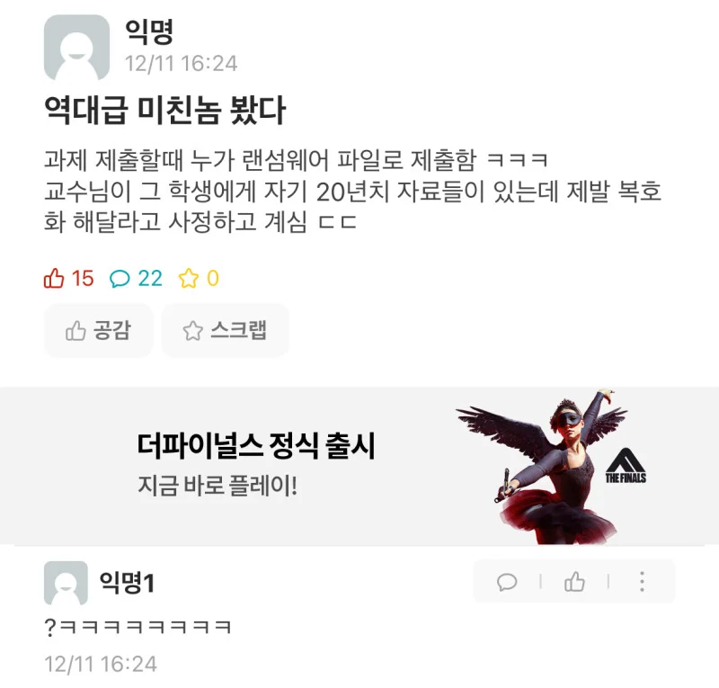This screenshot has height=688, width=719.
Task: Click the winged dancer ad image
Action: coord(542,468)
